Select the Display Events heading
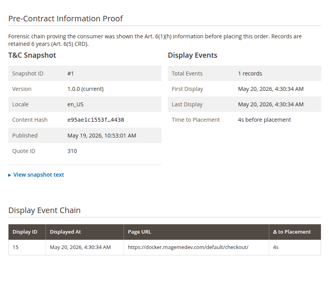 pyautogui.click(x=192, y=55)
